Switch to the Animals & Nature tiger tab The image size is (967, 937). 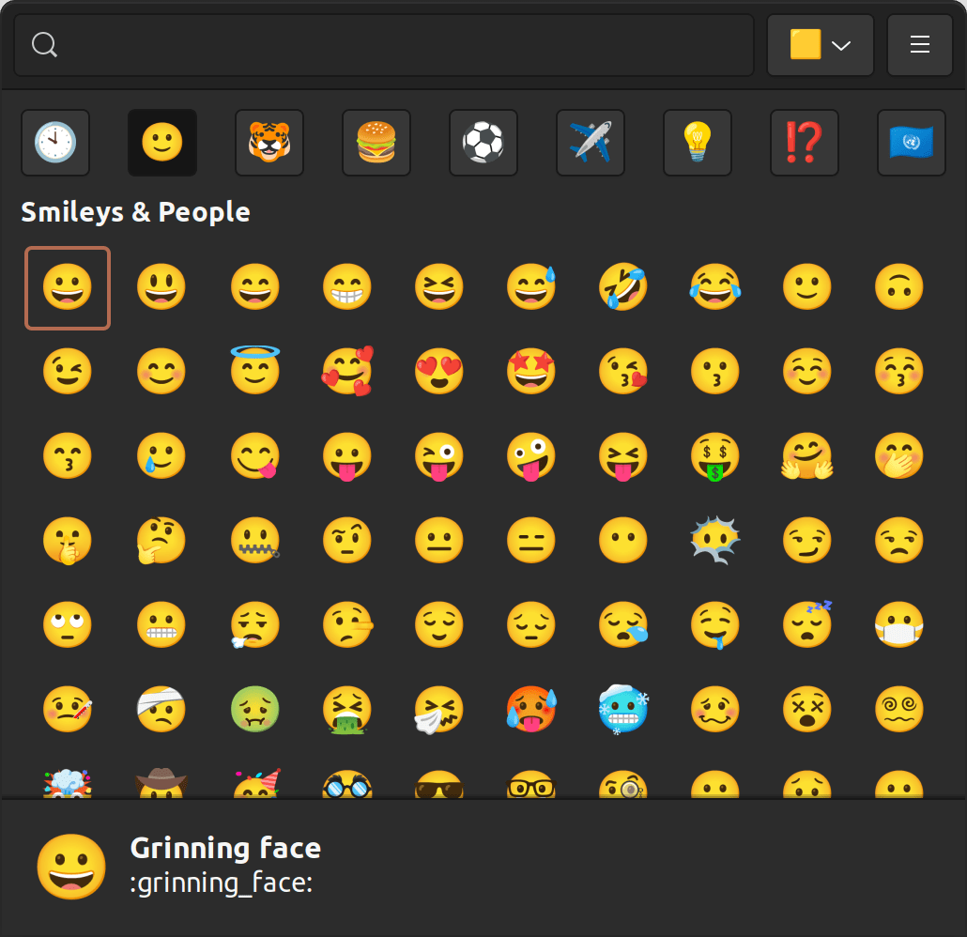(269, 143)
